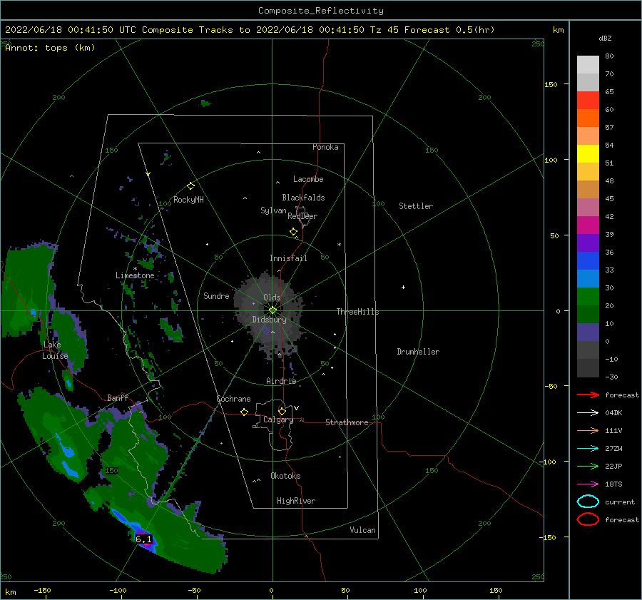Select the Ponoka label

pos(325,147)
